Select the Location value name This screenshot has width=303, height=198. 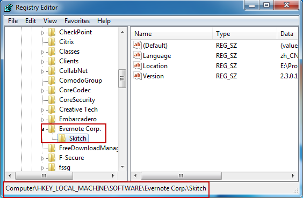[155, 66]
